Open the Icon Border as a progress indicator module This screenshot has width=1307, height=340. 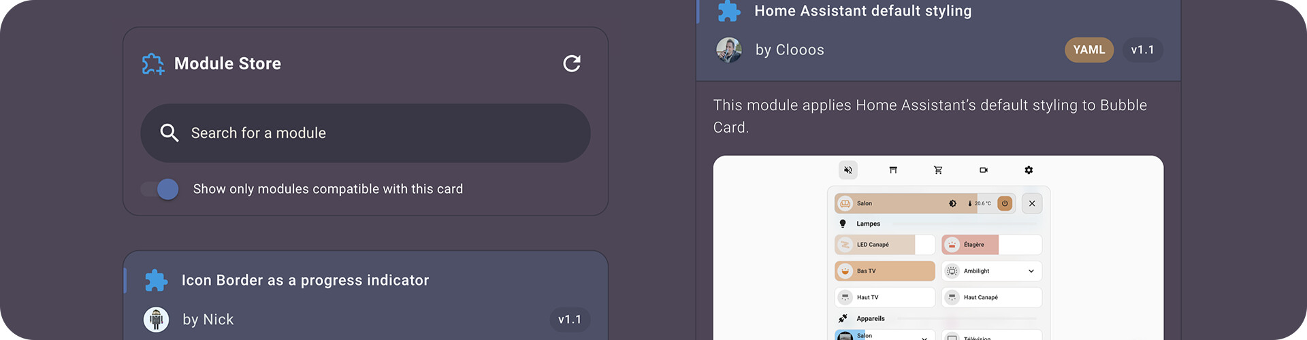[x=366, y=296]
